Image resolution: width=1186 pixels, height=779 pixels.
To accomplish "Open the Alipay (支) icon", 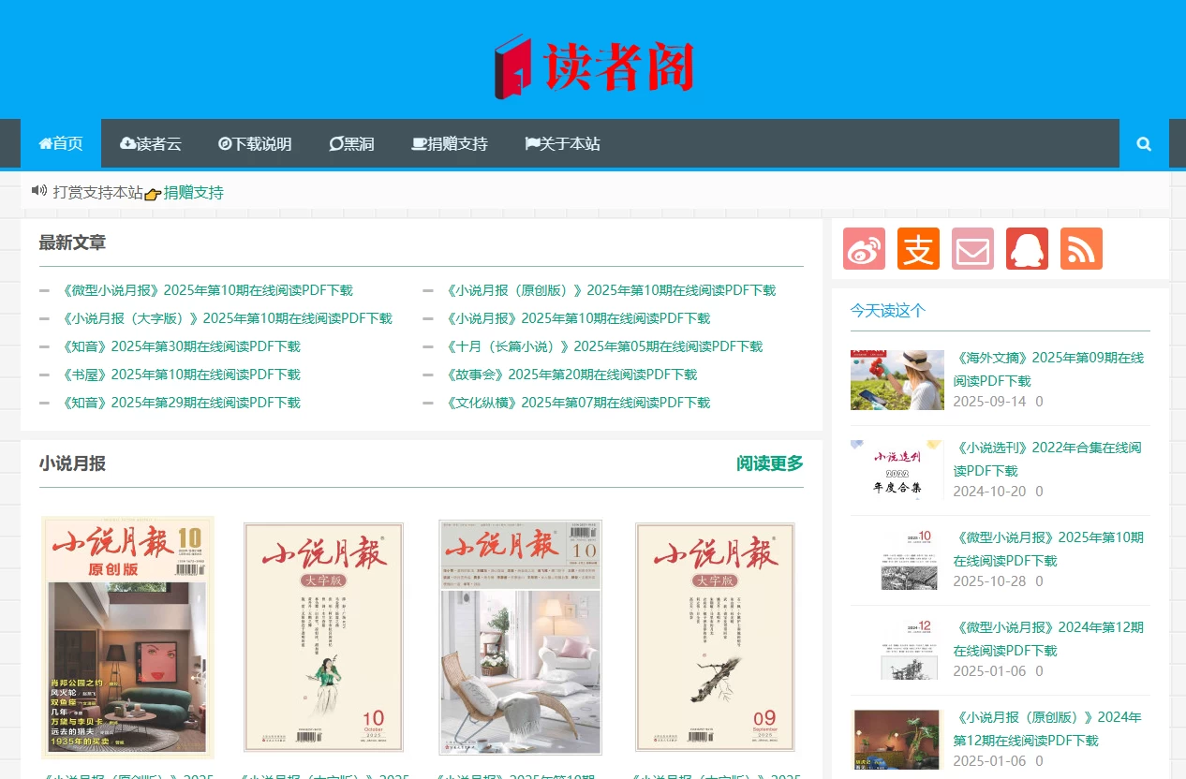I will tap(918, 248).
